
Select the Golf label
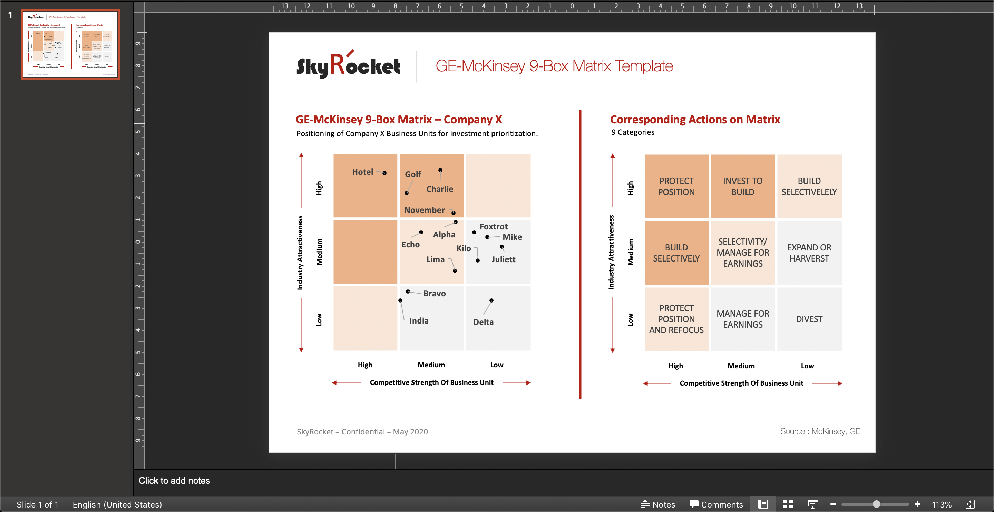tap(413, 174)
